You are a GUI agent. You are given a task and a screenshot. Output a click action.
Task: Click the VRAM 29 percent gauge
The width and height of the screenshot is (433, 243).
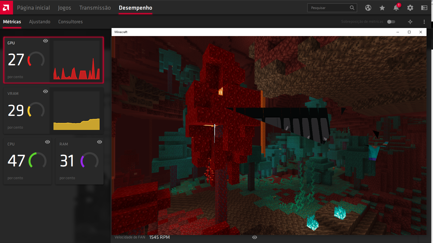(x=36, y=110)
